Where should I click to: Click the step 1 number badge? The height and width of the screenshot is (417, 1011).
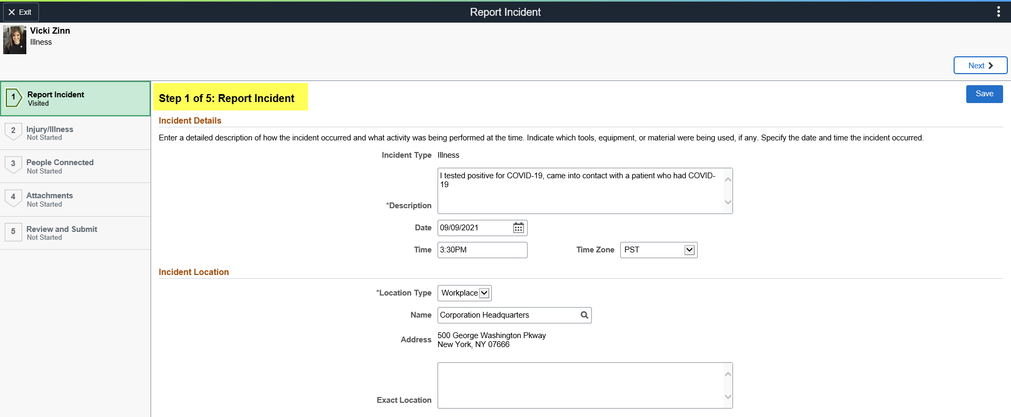[x=13, y=98]
